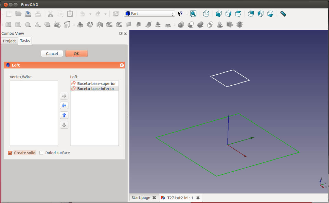Enable the Ruled surface checkbox
The image size is (329, 203).
click(x=41, y=153)
